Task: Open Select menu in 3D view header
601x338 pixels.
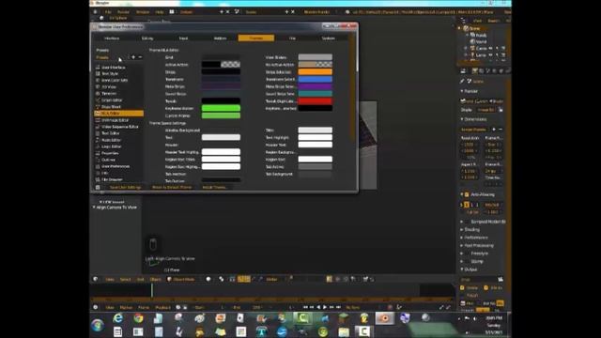Action: click(125, 279)
